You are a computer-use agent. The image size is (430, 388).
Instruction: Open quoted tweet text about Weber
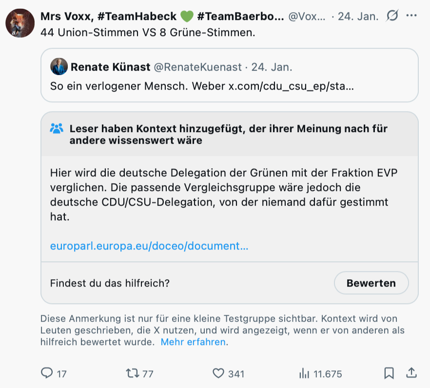tap(202, 86)
